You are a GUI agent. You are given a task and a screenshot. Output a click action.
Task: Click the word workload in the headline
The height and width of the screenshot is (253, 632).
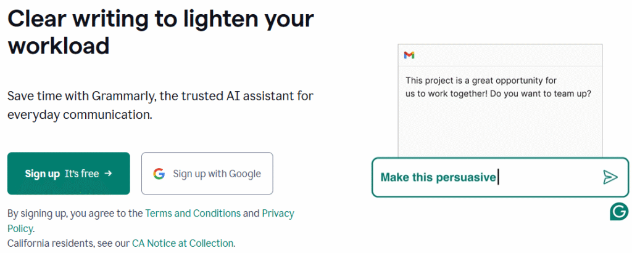tap(59, 45)
